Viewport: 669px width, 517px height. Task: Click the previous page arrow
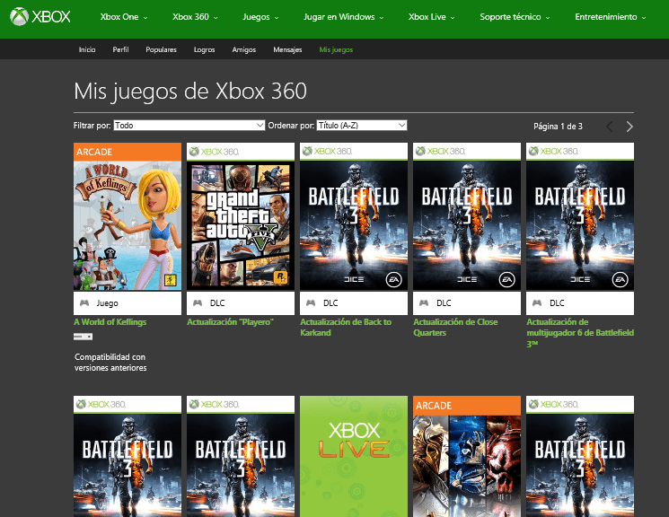(610, 127)
